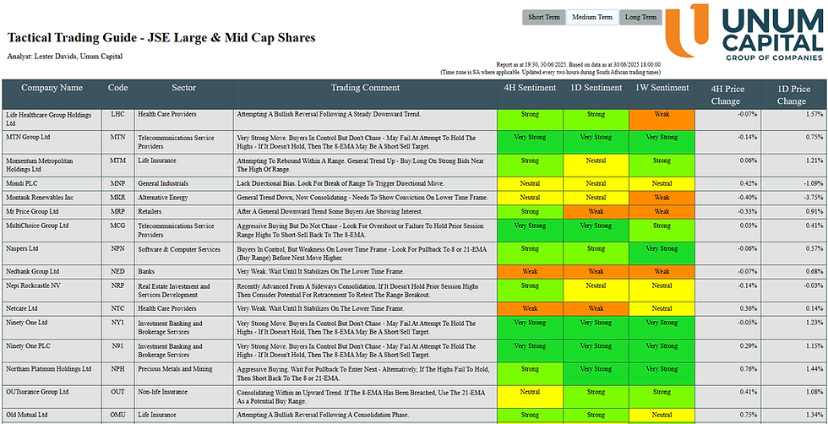828x424 pixels.
Task: Sort by 1D Price Change header
Action: click(793, 94)
